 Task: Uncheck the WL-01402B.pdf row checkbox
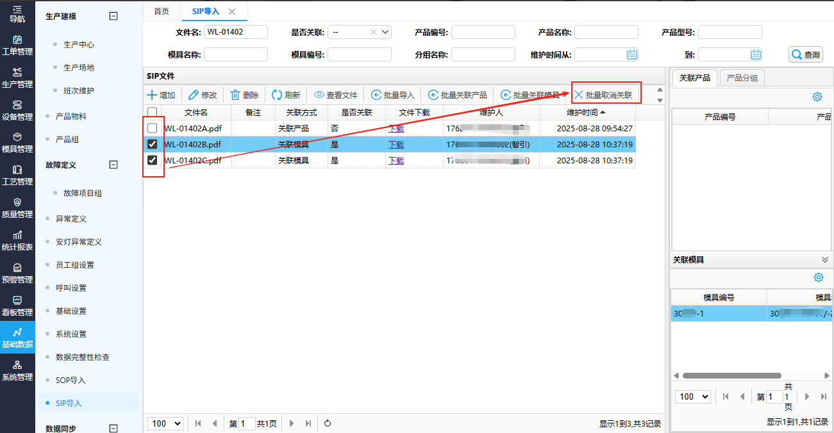(x=153, y=144)
